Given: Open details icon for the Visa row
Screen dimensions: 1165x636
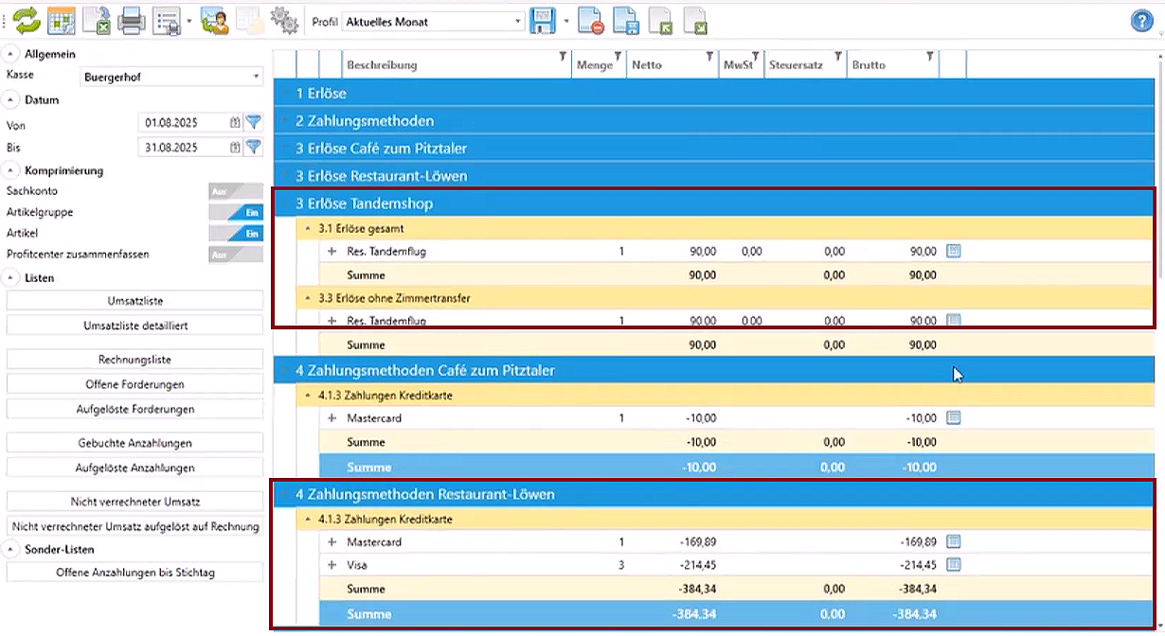Looking at the screenshot, I should tap(955, 565).
